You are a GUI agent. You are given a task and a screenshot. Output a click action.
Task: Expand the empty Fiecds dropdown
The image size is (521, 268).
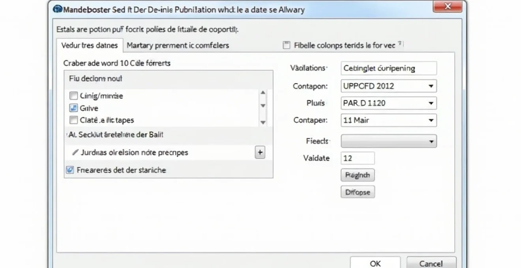coord(388,141)
